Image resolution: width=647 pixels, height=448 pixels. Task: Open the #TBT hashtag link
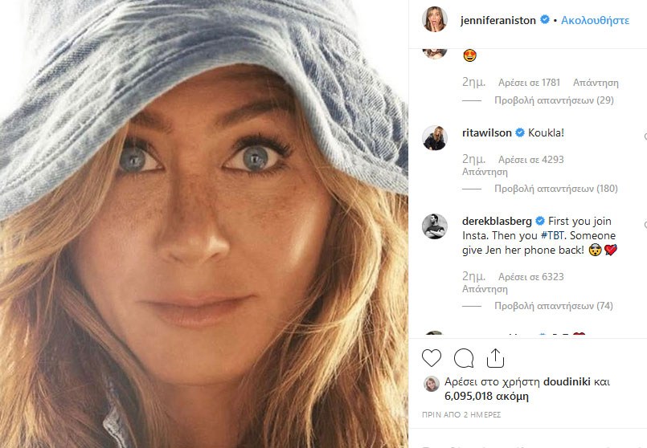pos(530,235)
